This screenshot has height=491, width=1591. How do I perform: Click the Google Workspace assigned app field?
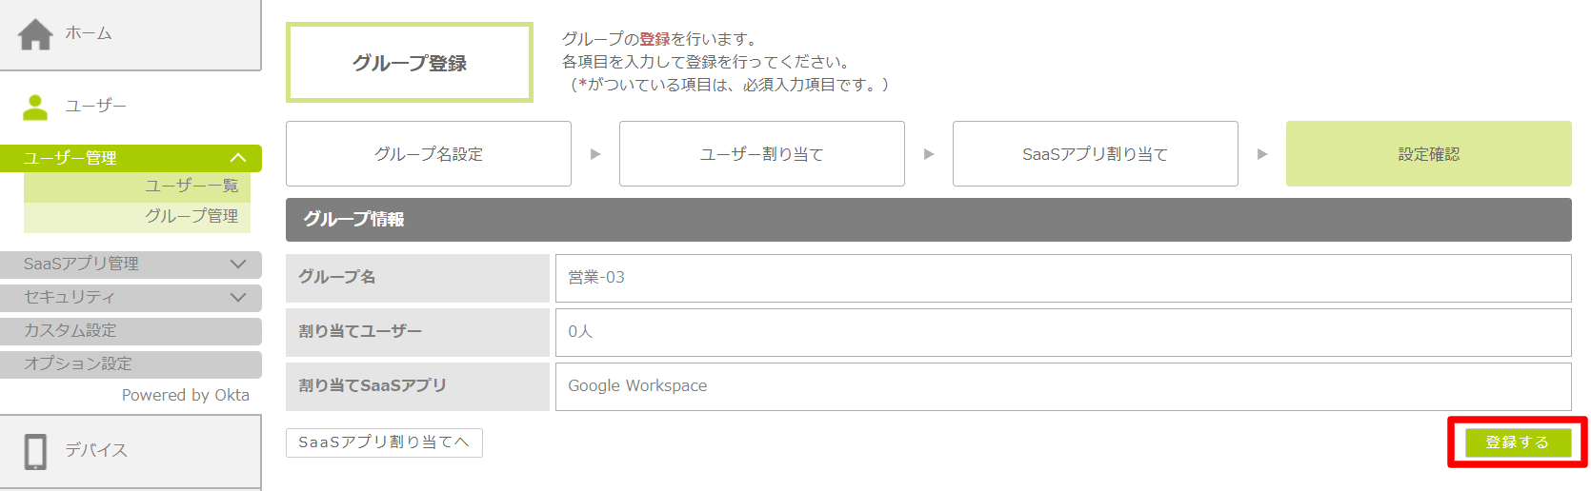coord(1062,386)
